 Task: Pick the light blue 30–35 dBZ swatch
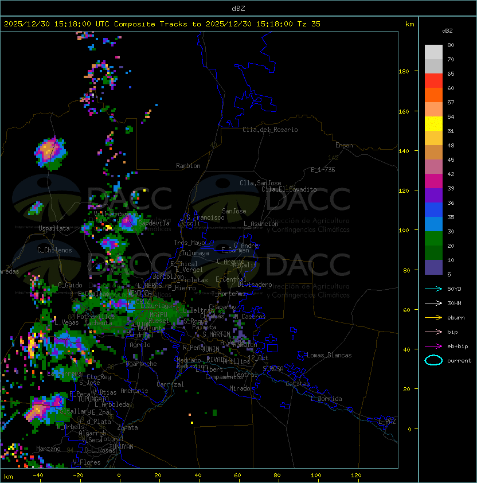click(x=433, y=224)
